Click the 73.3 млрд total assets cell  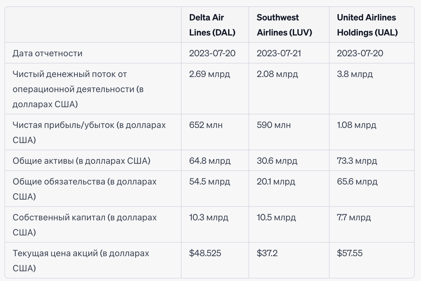pyautogui.click(x=357, y=161)
